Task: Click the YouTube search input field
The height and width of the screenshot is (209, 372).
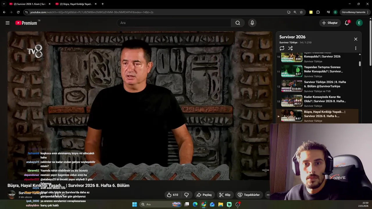Action: [174, 23]
